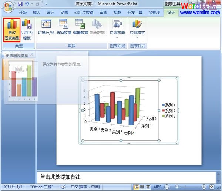Click fit slide to window icon
222x191 pixels.
coord(212,187)
